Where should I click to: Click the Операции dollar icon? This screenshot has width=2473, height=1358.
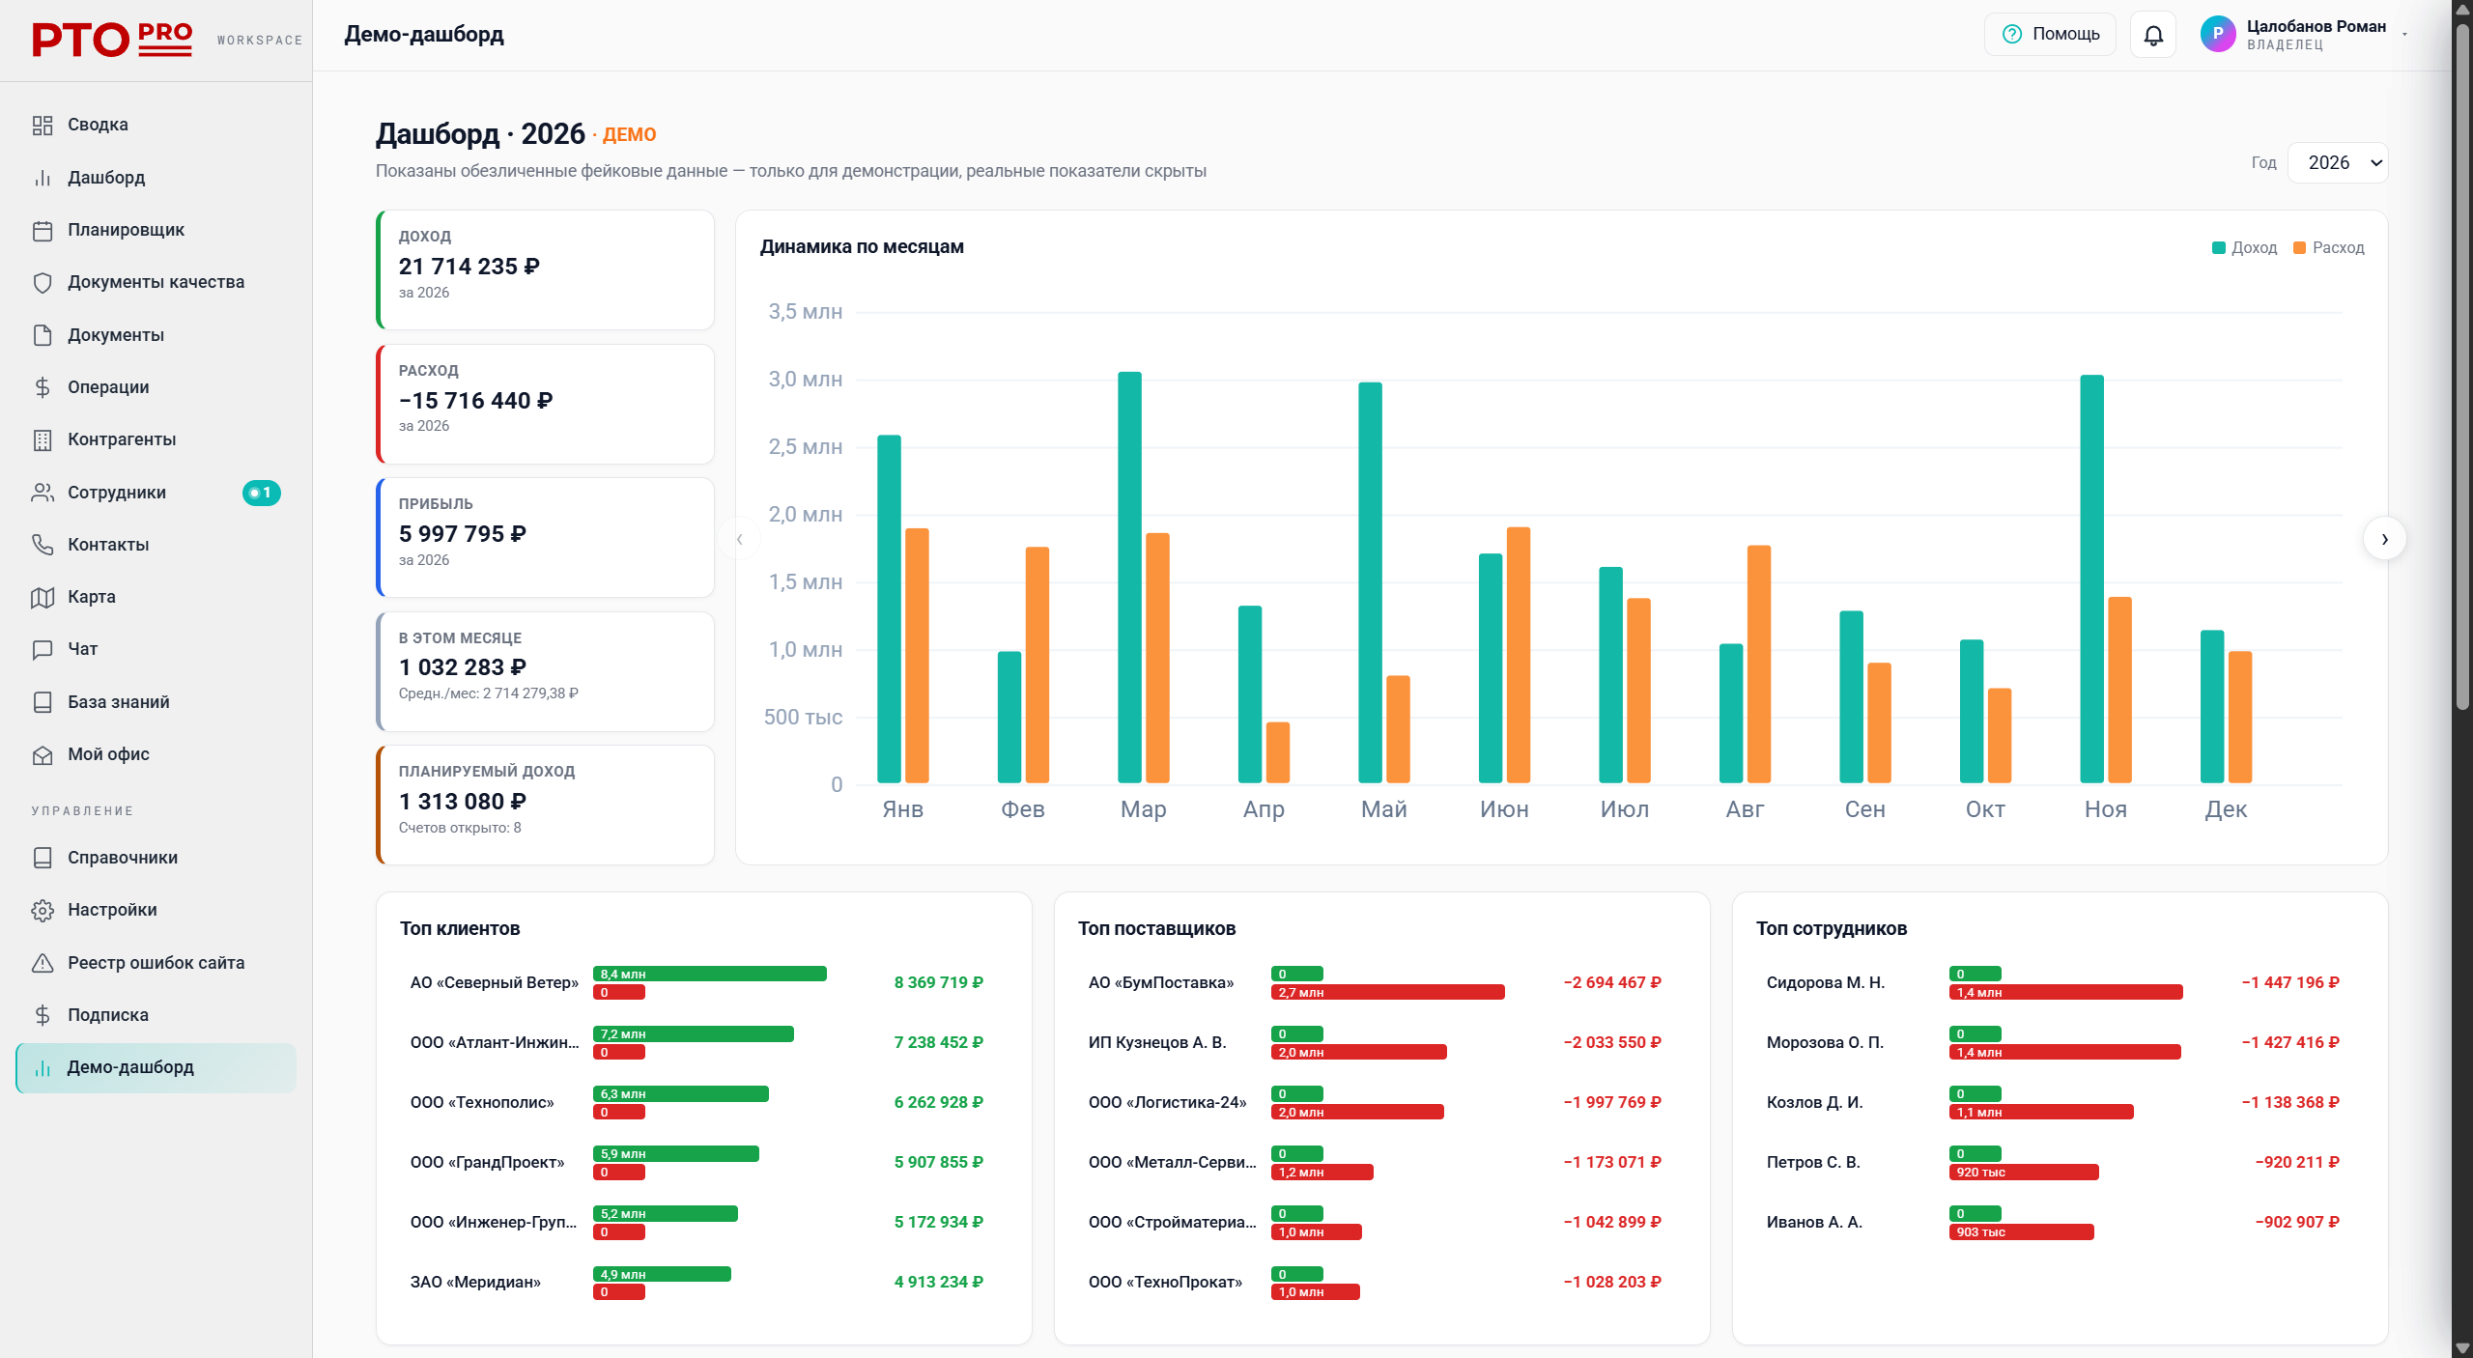click(43, 387)
